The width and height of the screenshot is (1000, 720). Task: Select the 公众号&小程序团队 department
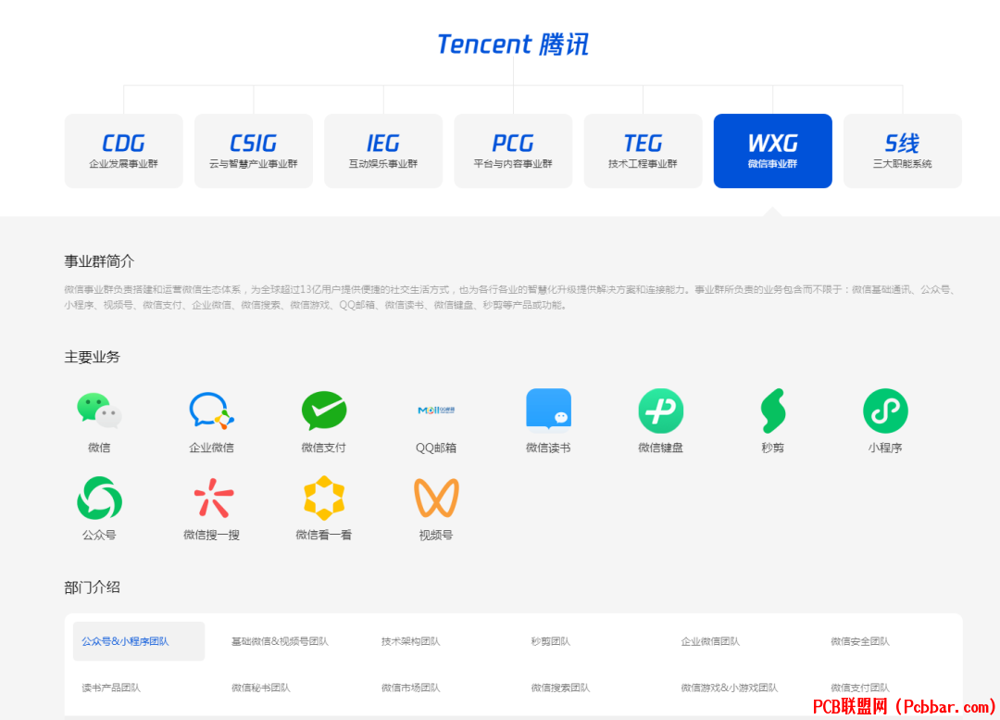139,641
